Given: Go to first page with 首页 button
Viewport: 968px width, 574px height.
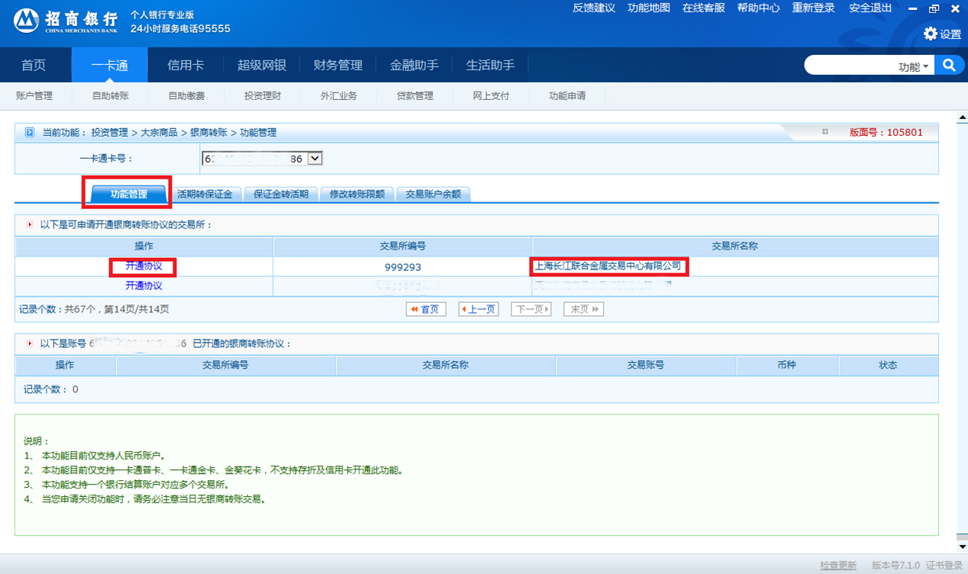Looking at the screenshot, I should 425,309.
